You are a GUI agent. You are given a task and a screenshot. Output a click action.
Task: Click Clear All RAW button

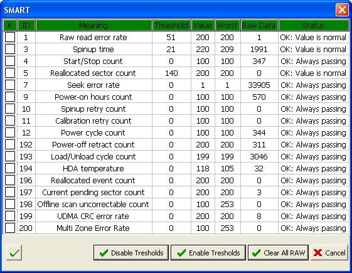[x=279, y=253]
